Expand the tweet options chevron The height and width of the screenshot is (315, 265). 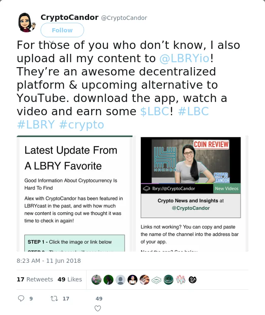tap(52, 42)
